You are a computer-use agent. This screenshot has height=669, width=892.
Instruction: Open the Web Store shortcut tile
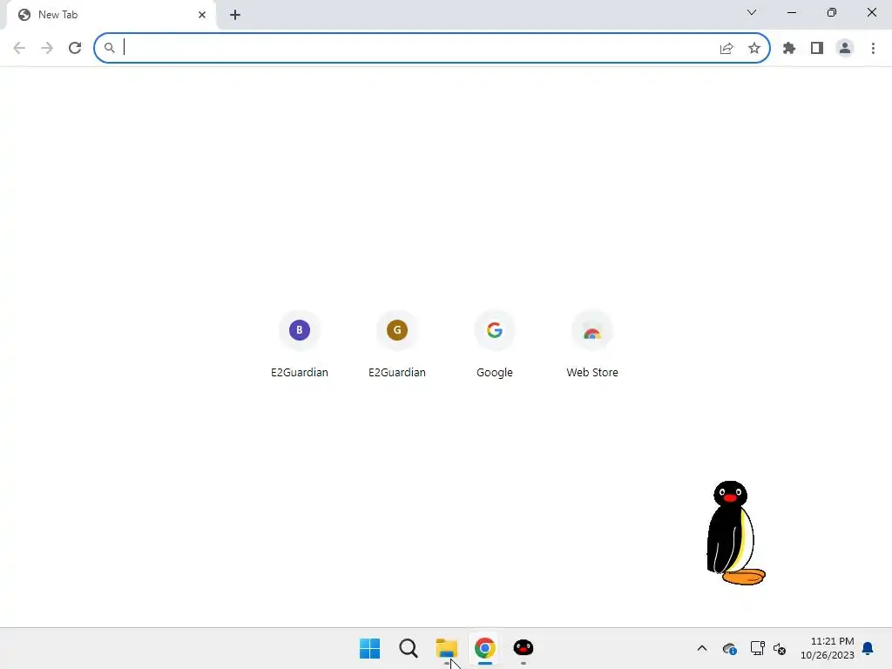click(x=592, y=344)
